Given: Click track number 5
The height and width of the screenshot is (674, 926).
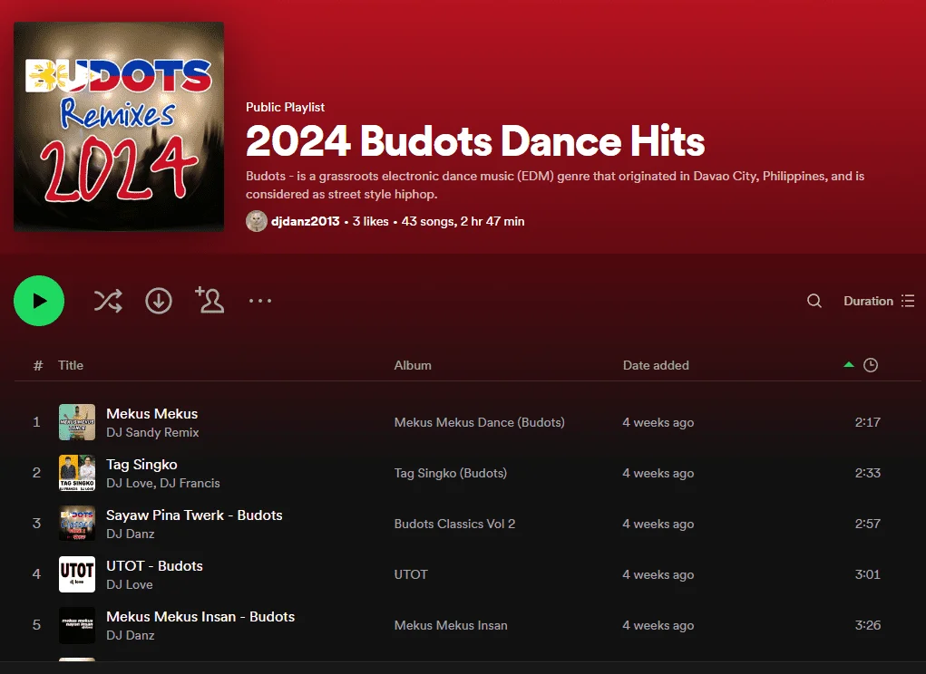Looking at the screenshot, I should [36, 625].
